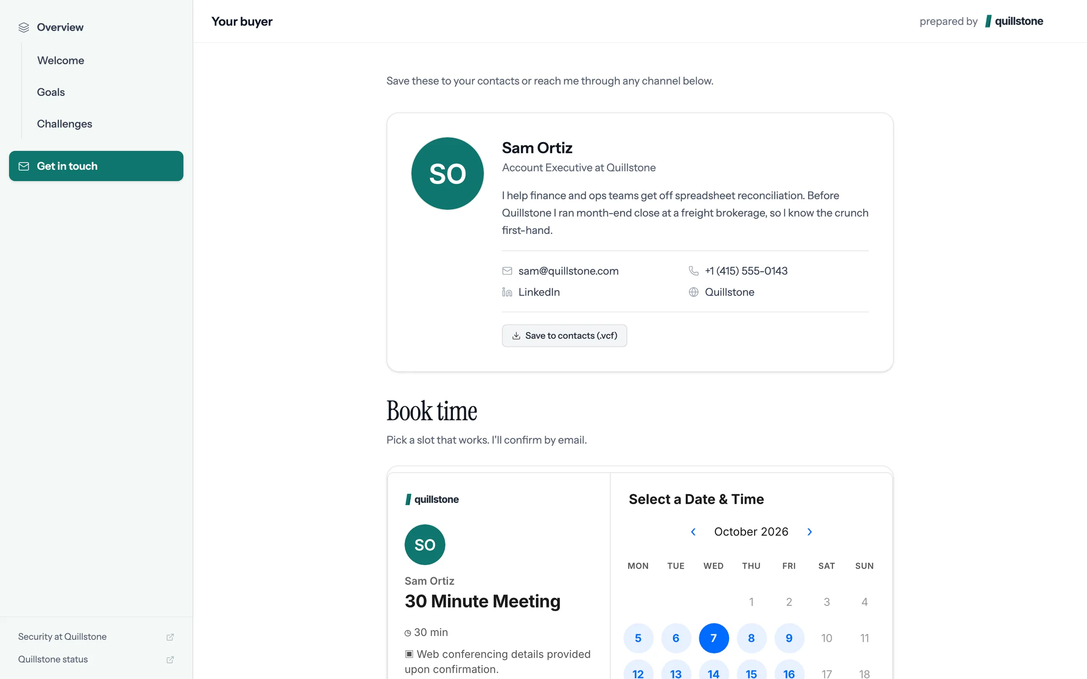Choose October 9 on the calendar
1087x679 pixels.
click(789, 638)
